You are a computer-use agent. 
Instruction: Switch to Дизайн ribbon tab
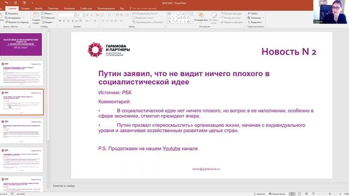click(x=39, y=9)
